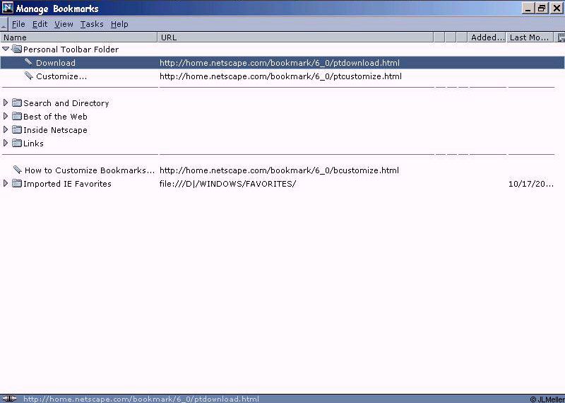Sort by the Name column header
Image resolution: width=565 pixels, height=403 pixels.
pos(78,37)
